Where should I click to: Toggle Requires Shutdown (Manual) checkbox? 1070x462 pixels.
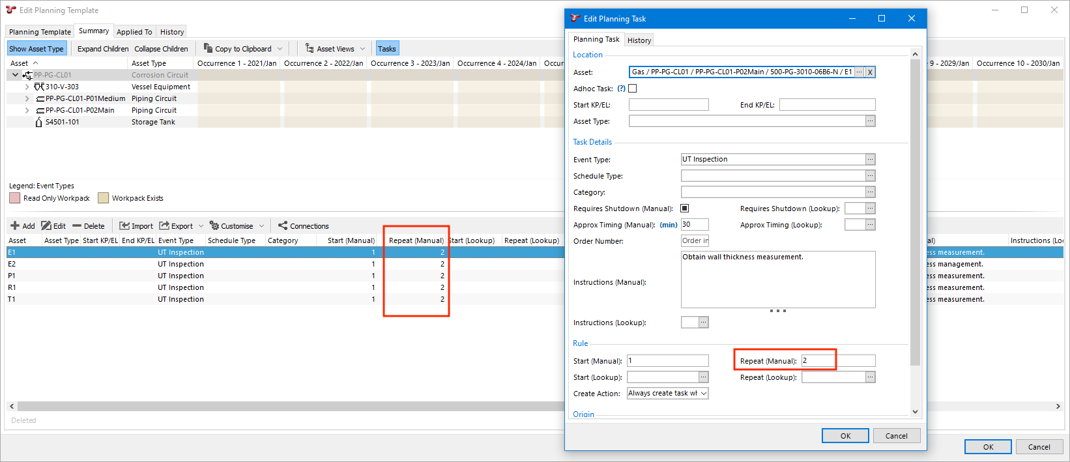pyautogui.click(x=684, y=209)
